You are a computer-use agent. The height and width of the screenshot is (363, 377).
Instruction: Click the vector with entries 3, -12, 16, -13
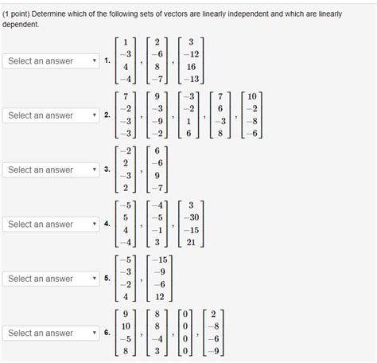coord(191,60)
